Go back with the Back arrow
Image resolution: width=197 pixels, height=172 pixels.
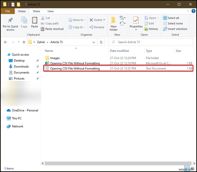(x=5, y=42)
